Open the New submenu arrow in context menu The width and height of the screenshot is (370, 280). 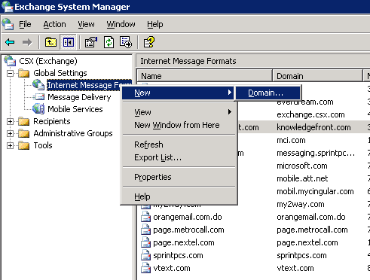pos(230,93)
